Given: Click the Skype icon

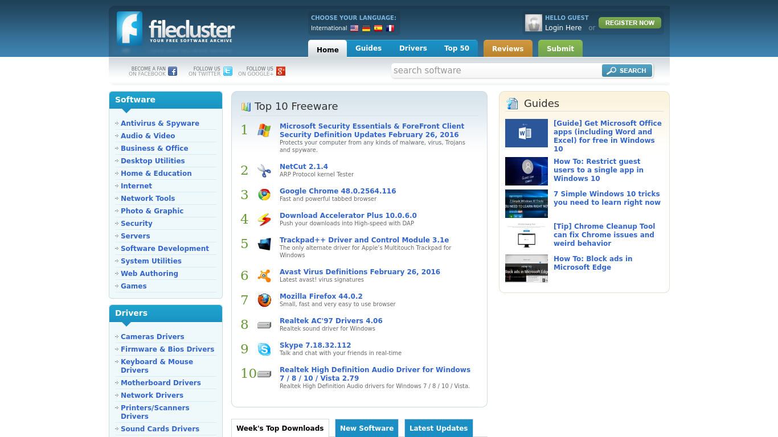Looking at the screenshot, I should click(x=264, y=349).
